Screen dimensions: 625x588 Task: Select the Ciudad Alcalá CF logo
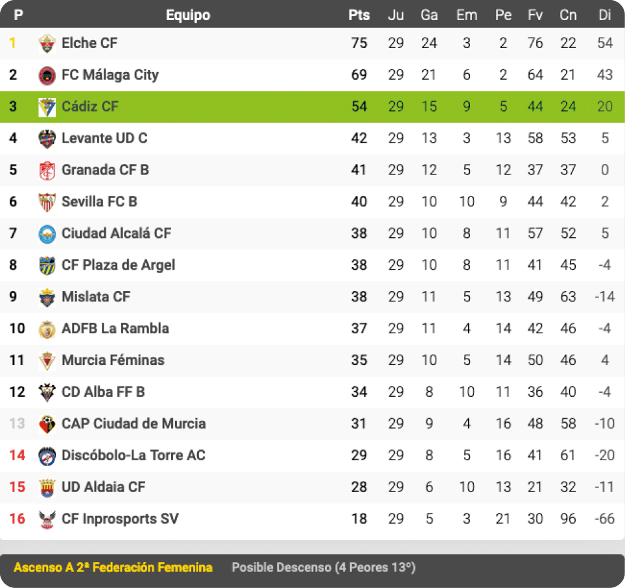pyautogui.click(x=47, y=234)
